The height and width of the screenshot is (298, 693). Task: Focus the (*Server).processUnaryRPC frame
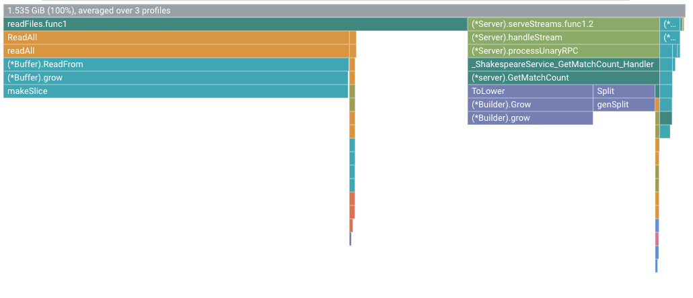[563, 51]
